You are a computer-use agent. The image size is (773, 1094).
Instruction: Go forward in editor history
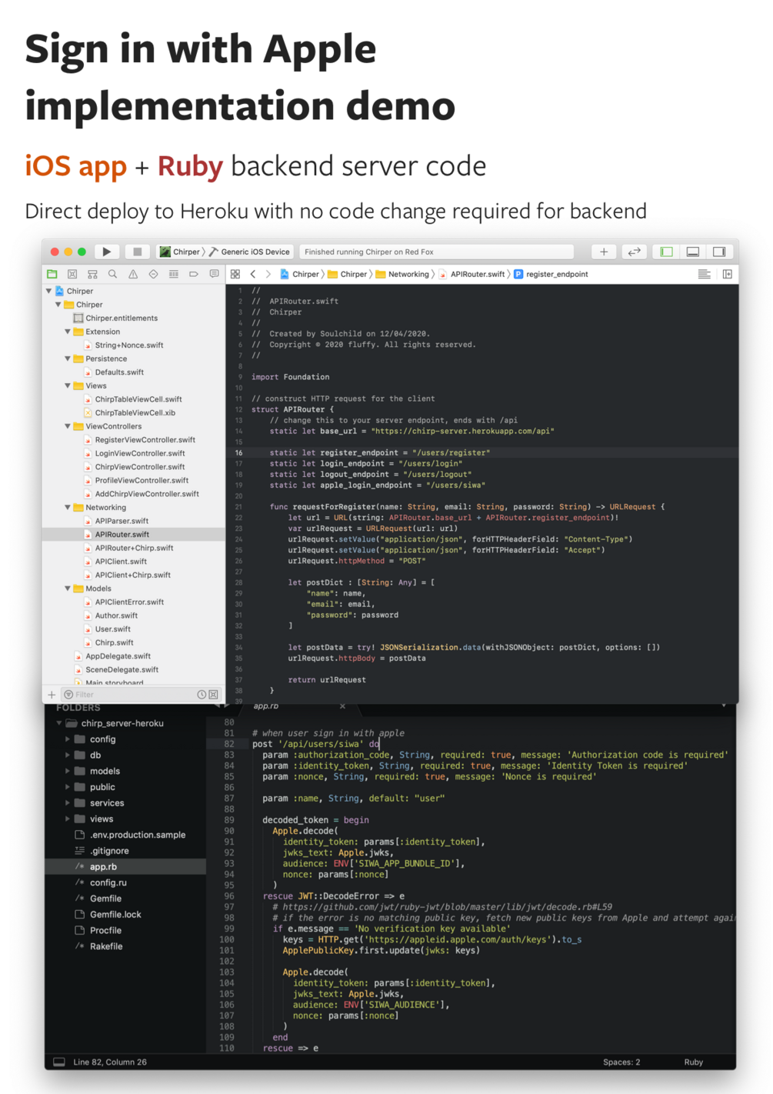pos(268,274)
